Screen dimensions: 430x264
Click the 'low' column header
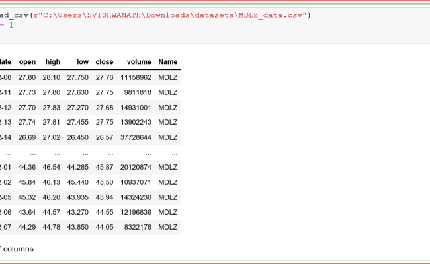coord(83,62)
